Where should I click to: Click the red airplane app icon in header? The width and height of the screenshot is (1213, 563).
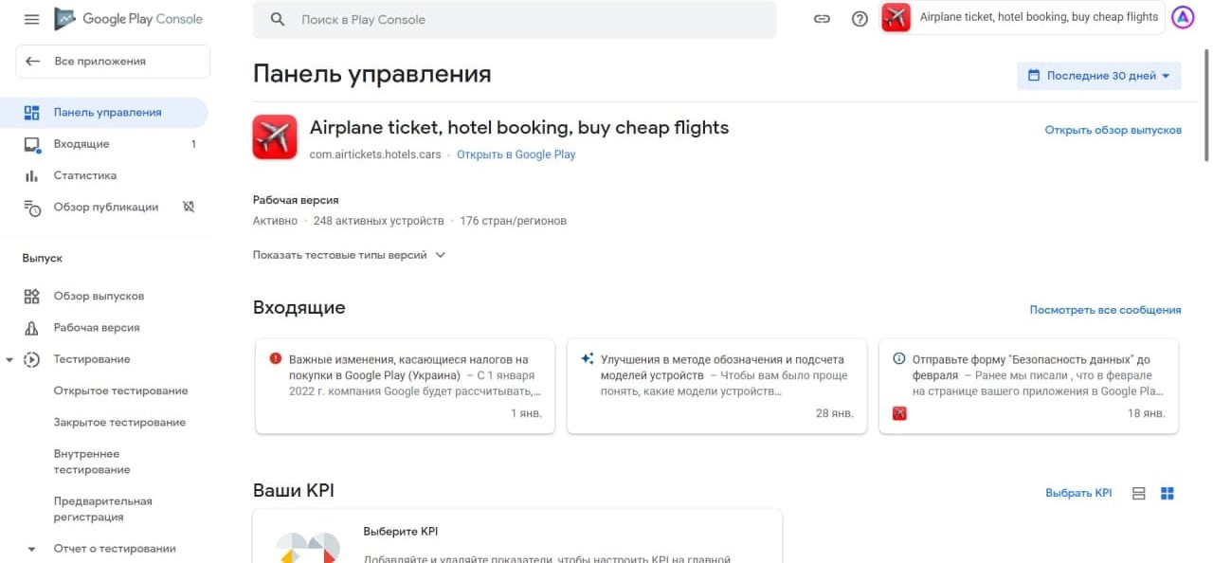896,17
